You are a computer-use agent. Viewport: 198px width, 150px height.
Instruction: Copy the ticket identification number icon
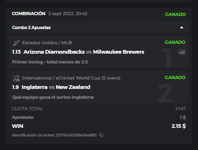click(x=101, y=135)
